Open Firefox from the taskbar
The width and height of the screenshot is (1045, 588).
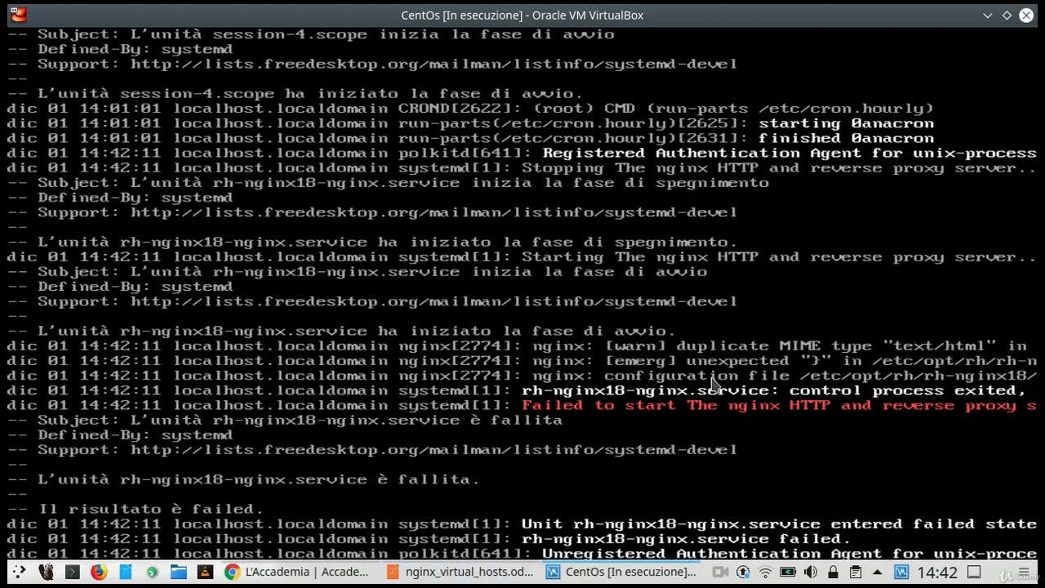pyautogui.click(x=99, y=572)
